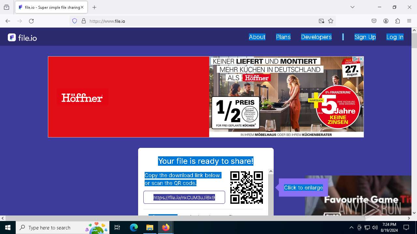Screen dimensions: 417x234
Task: Open Firefox recent browsing view icon
Action: (7, 7)
